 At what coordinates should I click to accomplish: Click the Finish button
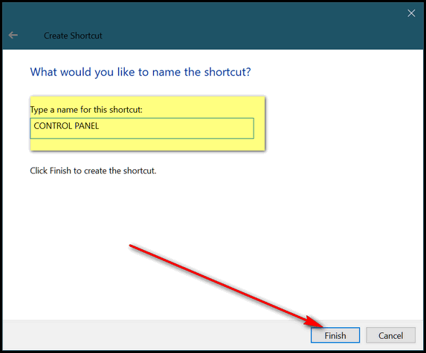[x=335, y=335]
